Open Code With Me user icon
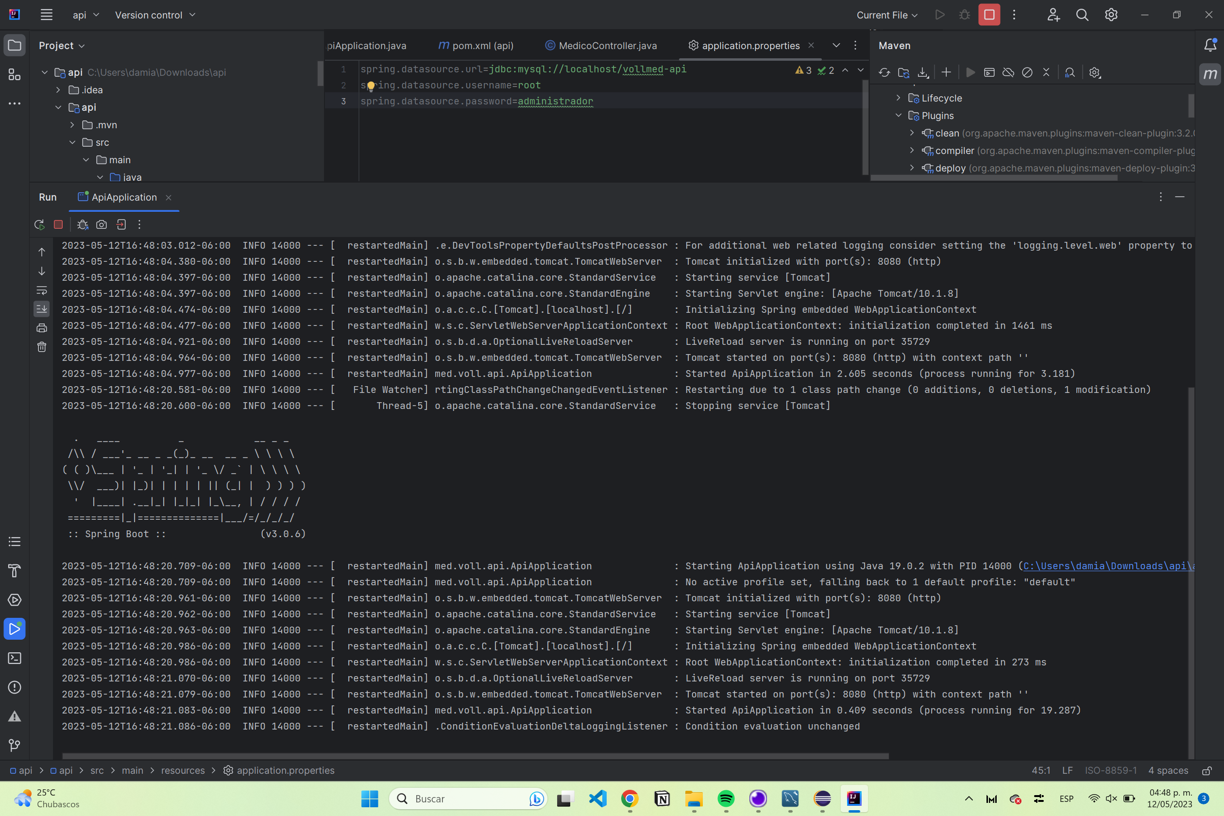Image resolution: width=1224 pixels, height=816 pixels. click(1054, 15)
